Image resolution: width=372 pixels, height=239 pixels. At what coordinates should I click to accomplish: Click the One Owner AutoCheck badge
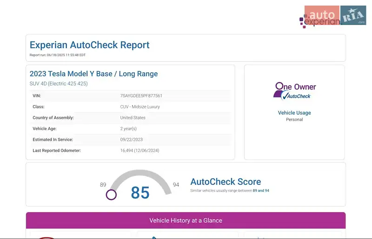tap(294, 90)
